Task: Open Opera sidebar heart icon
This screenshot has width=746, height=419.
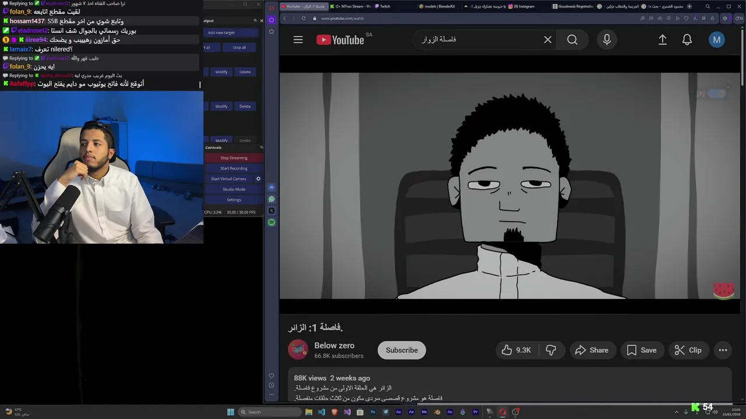Action: (x=272, y=375)
